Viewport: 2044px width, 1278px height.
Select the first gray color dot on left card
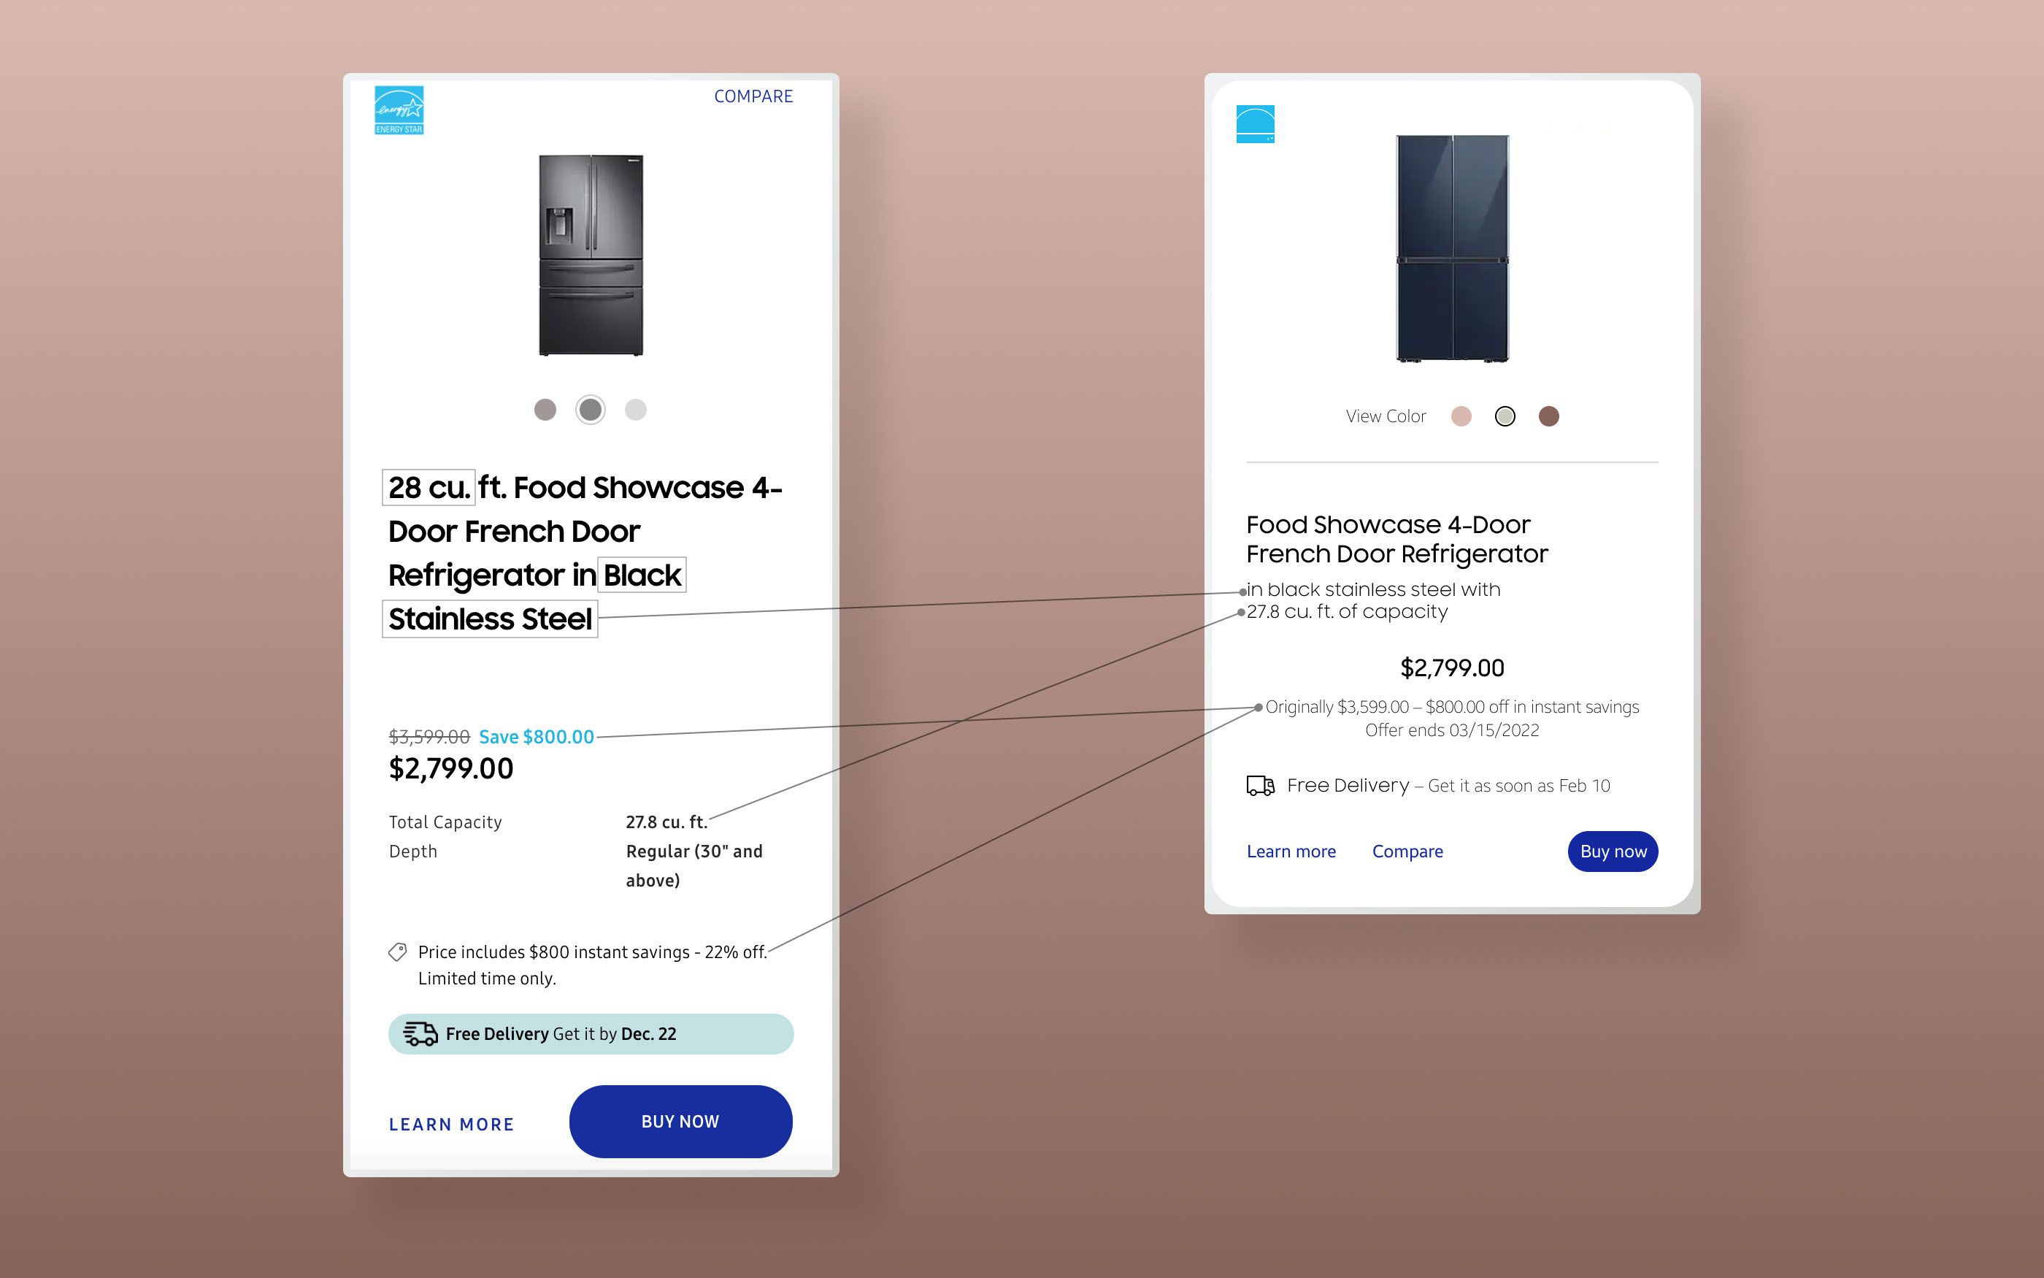click(x=545, y=410)
